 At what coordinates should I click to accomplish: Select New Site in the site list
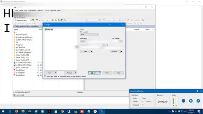coord(49,29)
